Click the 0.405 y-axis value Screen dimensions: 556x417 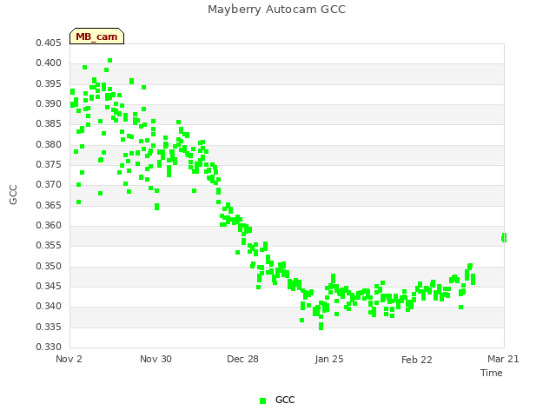[x=49, y=43]
